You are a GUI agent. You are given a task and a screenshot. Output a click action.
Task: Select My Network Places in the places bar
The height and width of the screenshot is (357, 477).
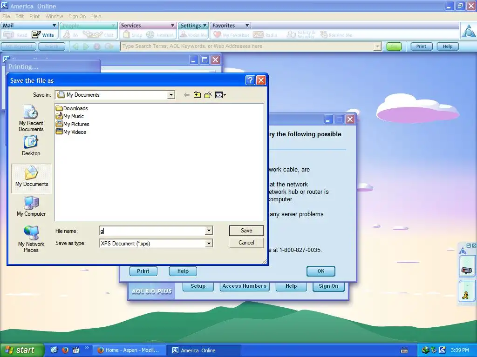pyautogui.click(x=31, y=239)
